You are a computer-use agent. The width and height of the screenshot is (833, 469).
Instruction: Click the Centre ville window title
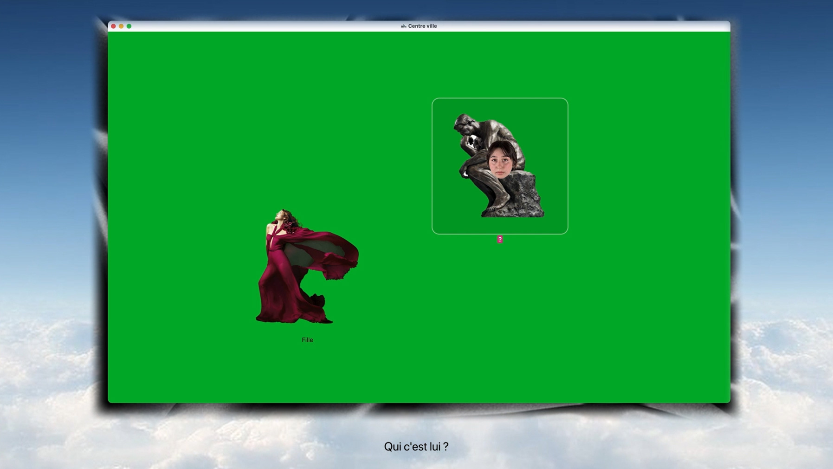coord(422,26)
